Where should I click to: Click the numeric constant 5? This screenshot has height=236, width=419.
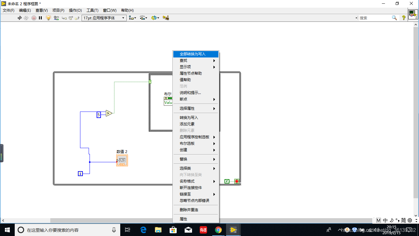[x=99, y=115]
